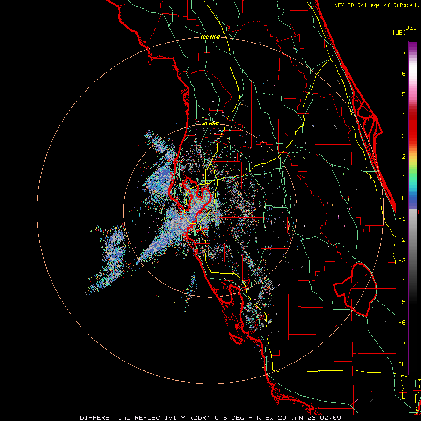Click the 5 value on the scale
Screen dimensions: 421x421
(x=404, y=94)
